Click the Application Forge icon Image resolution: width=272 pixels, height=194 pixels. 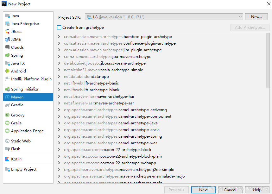click(7, 131)
